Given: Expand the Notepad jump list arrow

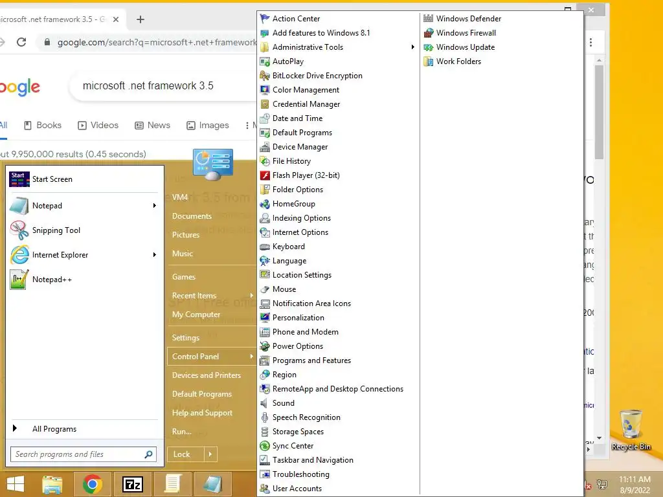Looking at the screenshot, I should [x=154, y=205].
